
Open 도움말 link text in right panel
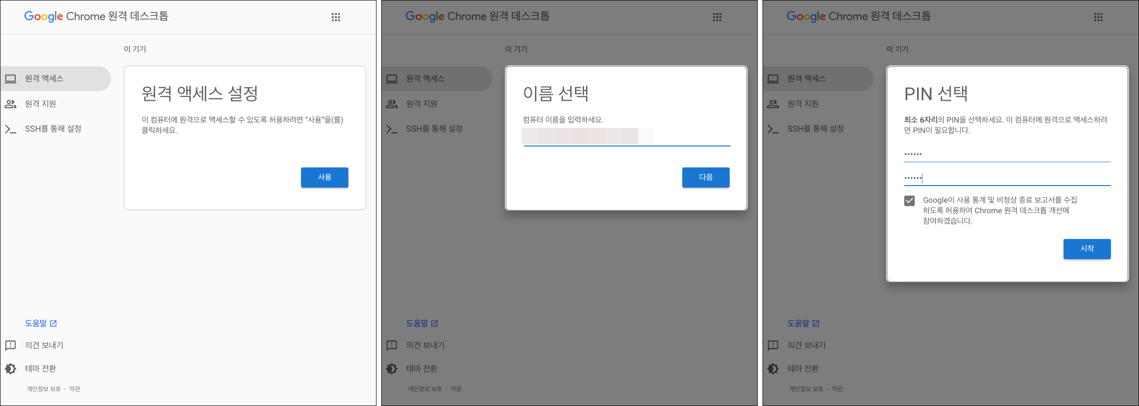click(798, 323)
